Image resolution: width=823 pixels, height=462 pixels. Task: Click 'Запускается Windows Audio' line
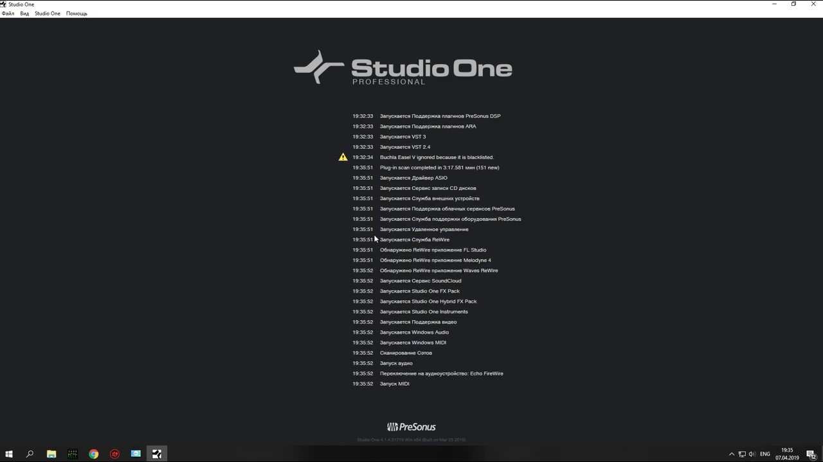(414, 332)
